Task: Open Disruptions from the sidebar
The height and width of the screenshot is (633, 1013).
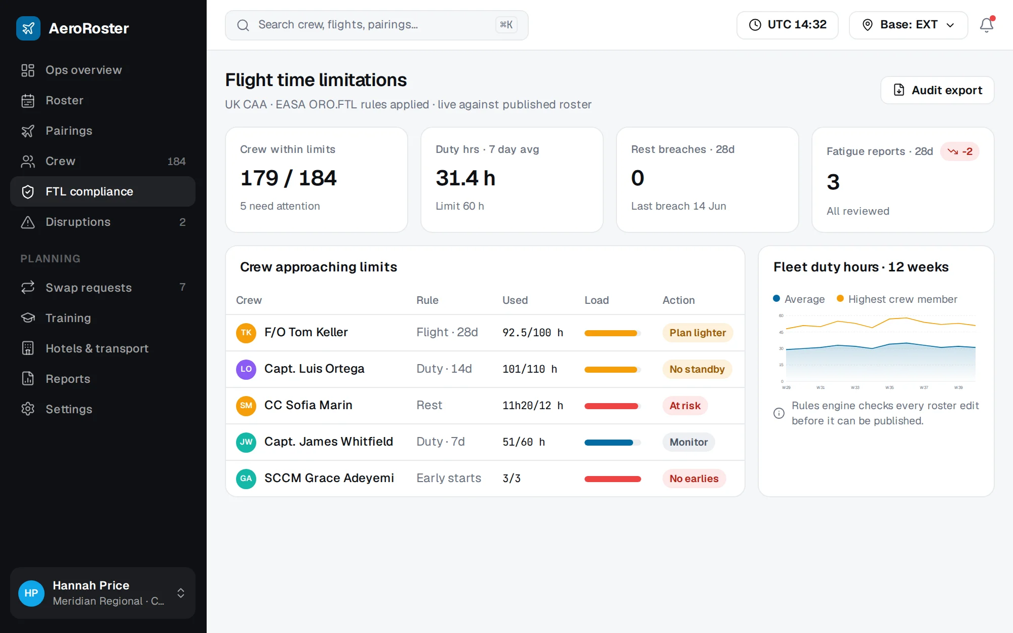Action: (x=103, y=222)
